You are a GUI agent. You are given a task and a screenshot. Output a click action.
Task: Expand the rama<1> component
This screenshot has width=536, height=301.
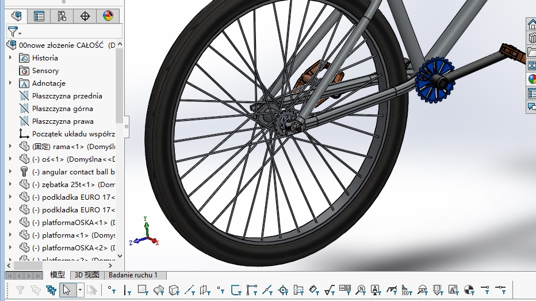click(10, 146)
